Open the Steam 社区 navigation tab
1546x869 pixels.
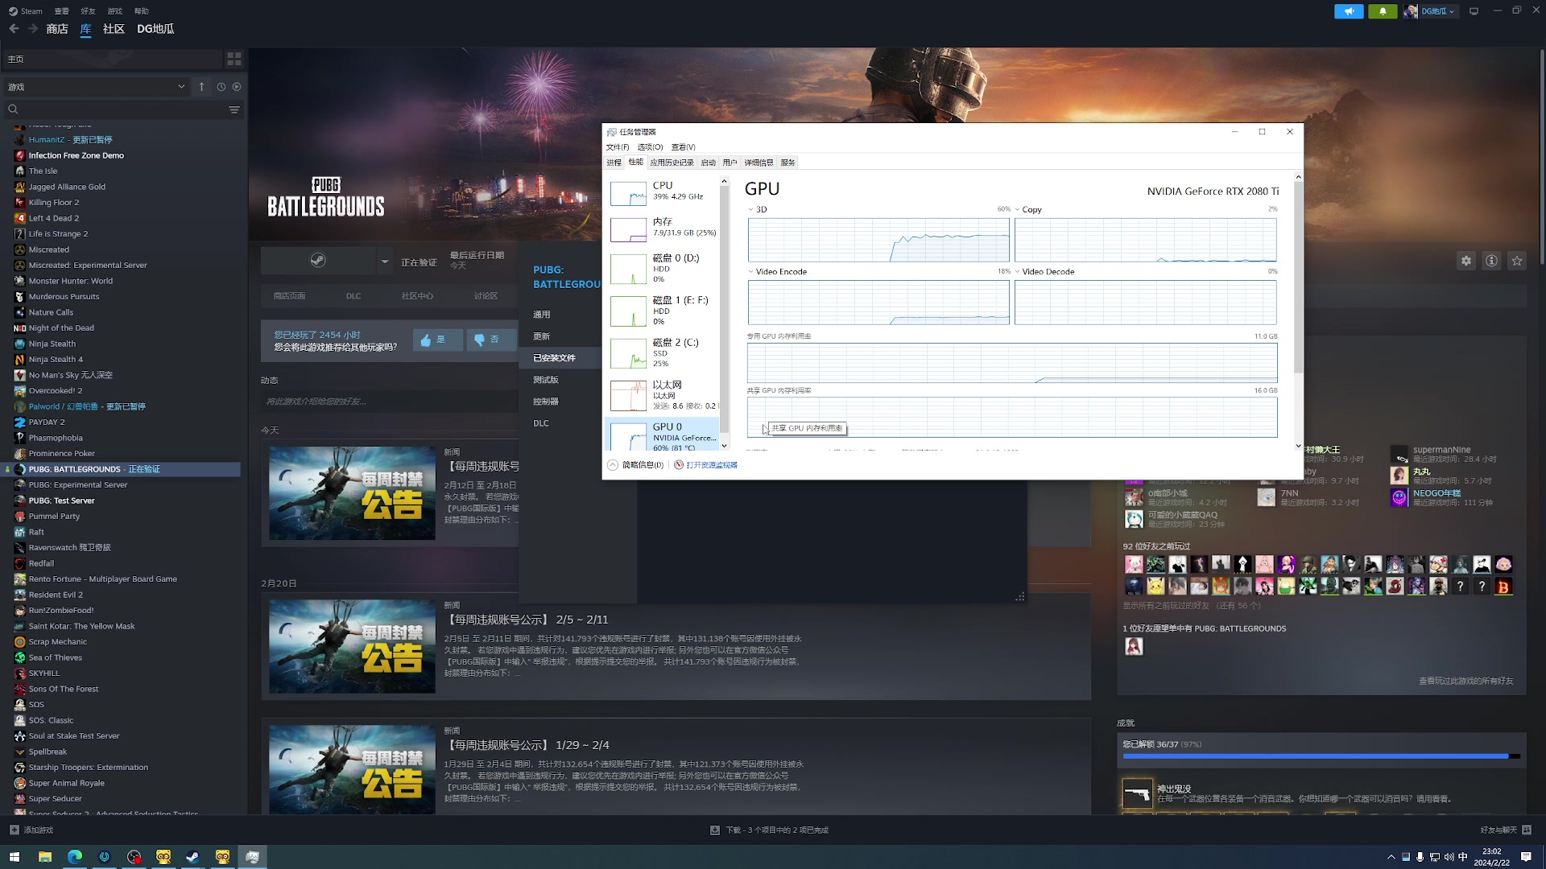pyautogui.click(x=114, y=29)
